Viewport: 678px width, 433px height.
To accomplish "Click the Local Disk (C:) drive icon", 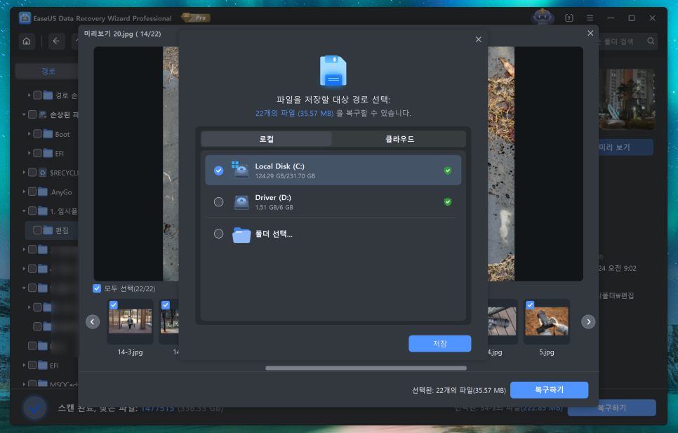I will (x=241, y=170).
